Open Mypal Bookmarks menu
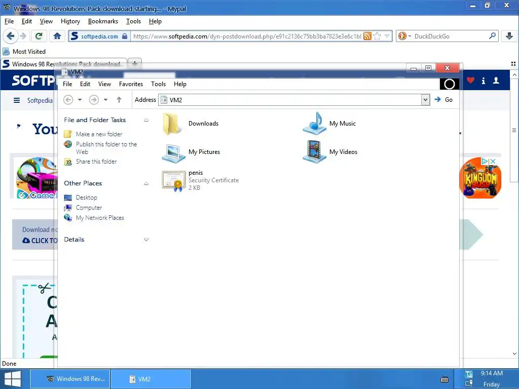Viewport: 519px width, 389px height. click(x=103, y=21)
